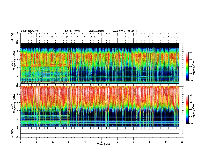Click the "station=MOS" header label
205x159 pixels.
pyautogui.click(x=96, y=31)
